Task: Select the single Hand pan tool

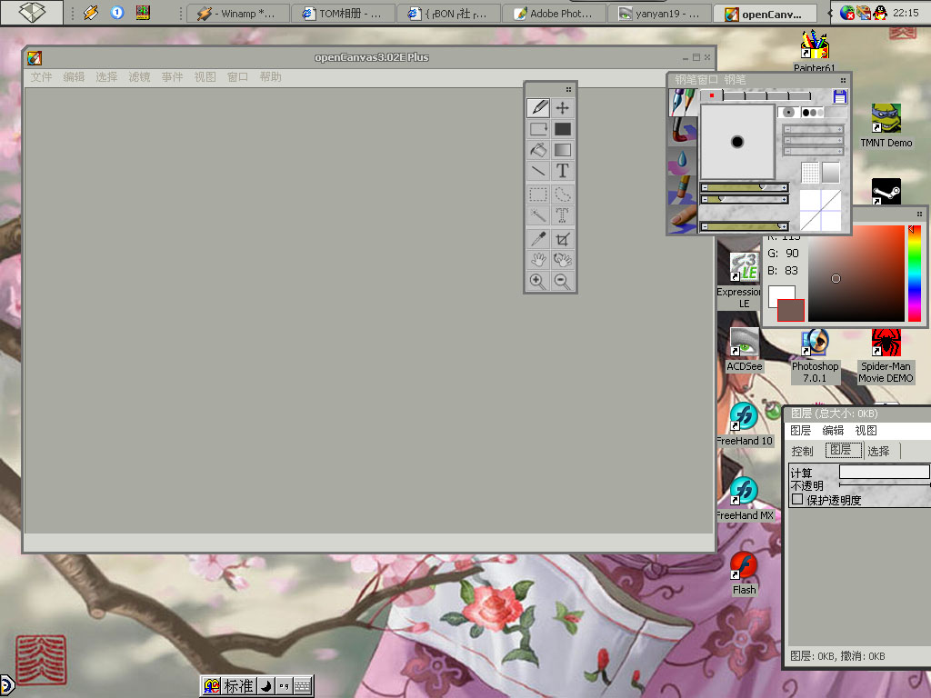Action: pos(538,259)
